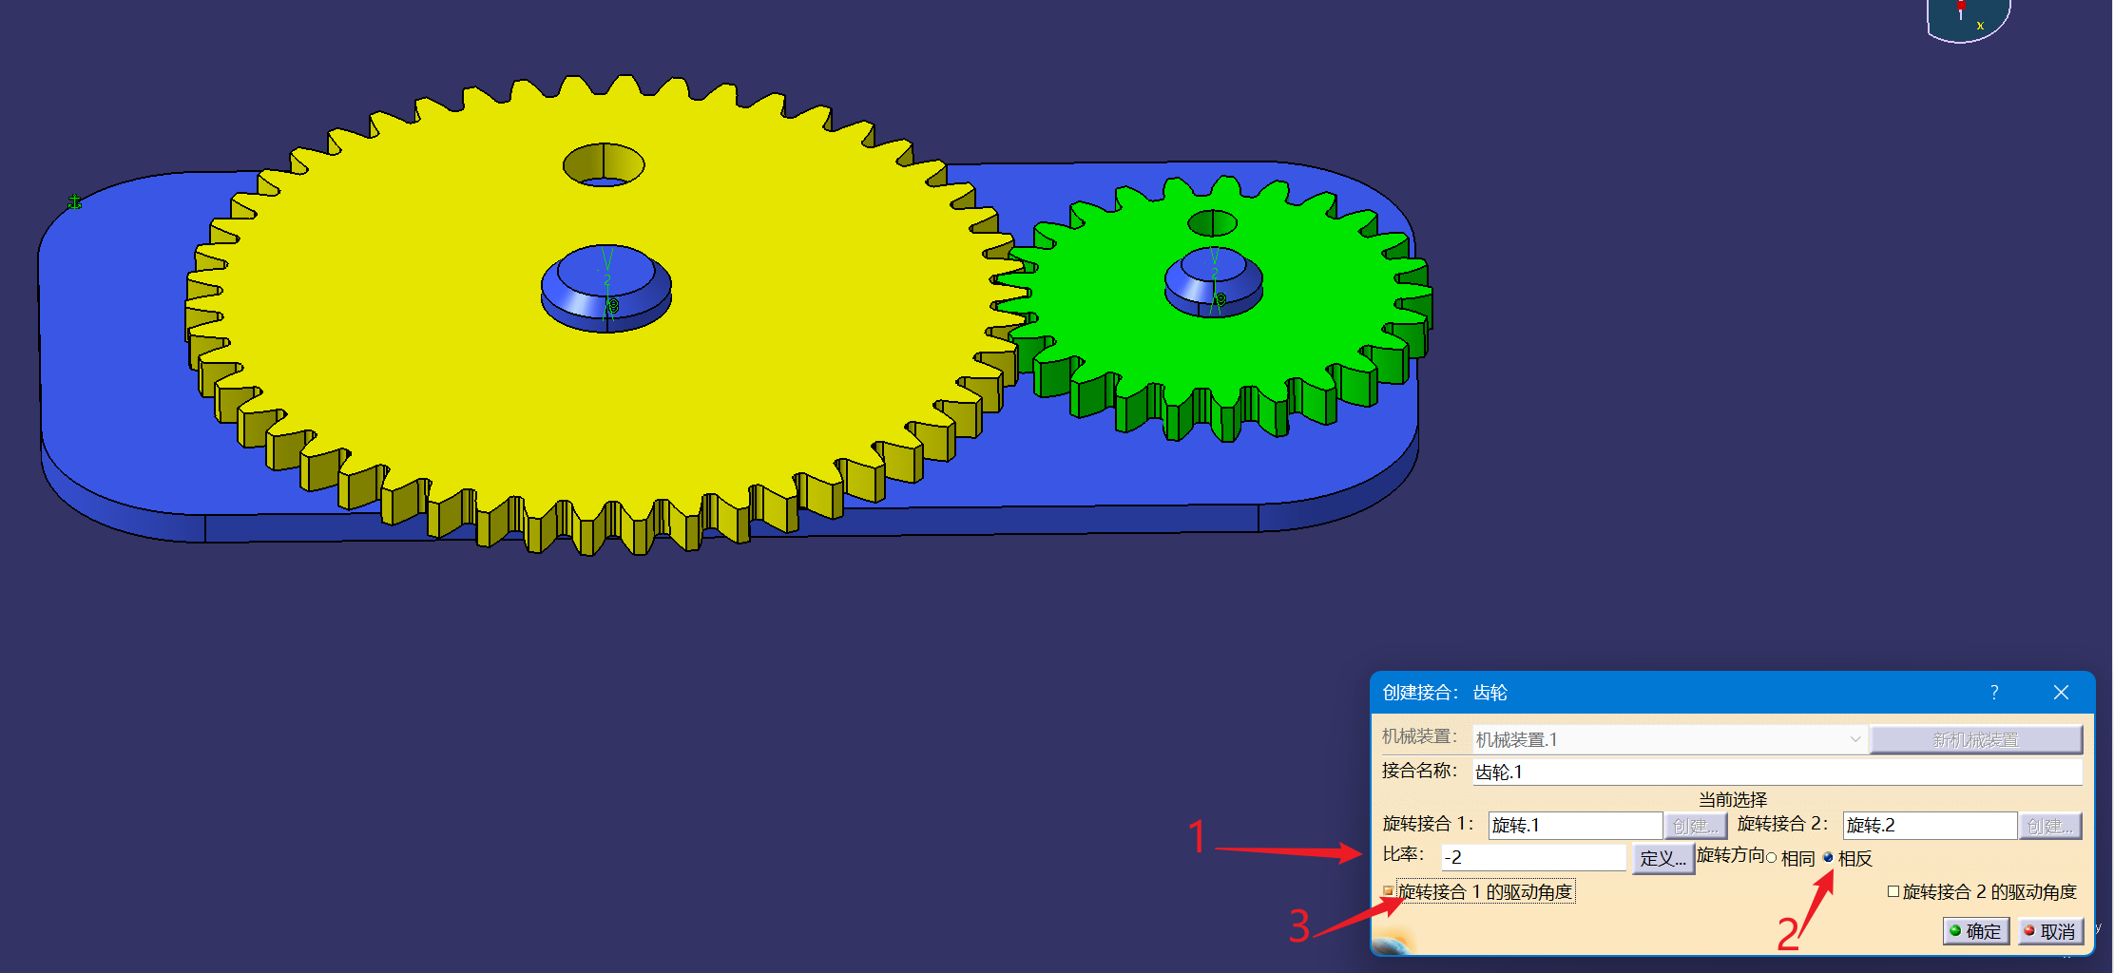This screenshot has height=973, width=2114.
Task: Click the revolute joint marker on yellow gear hub
Action: 612,305
